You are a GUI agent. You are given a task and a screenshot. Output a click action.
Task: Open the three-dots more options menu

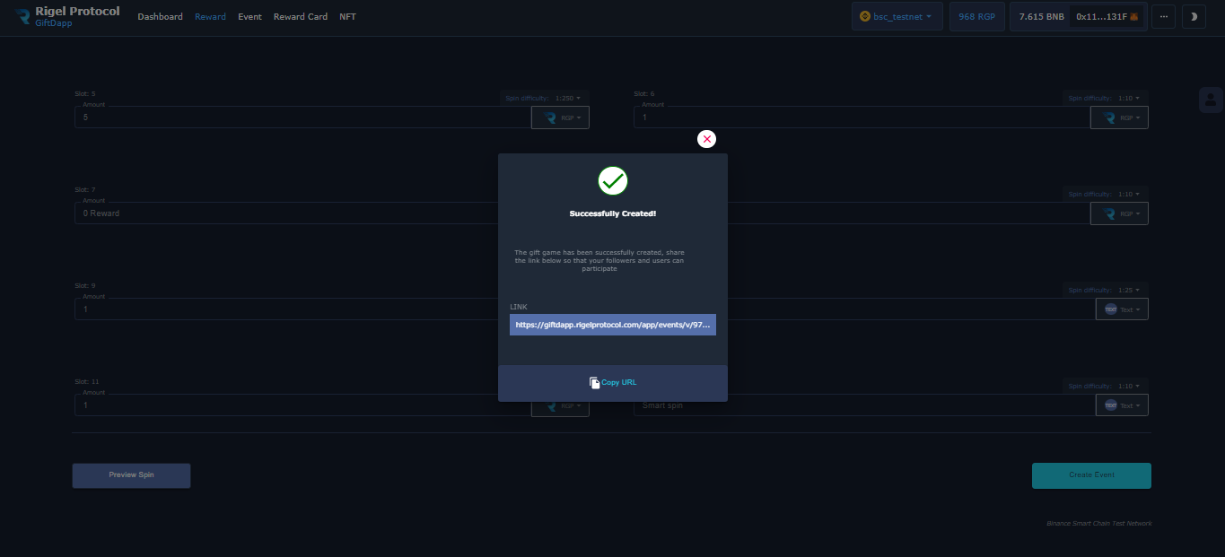(x=1163, y=16)
